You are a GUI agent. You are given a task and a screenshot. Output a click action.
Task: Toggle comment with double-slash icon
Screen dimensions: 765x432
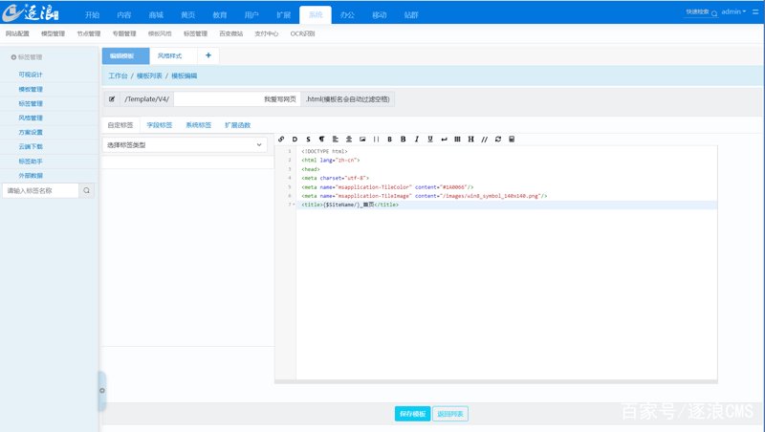485,139
